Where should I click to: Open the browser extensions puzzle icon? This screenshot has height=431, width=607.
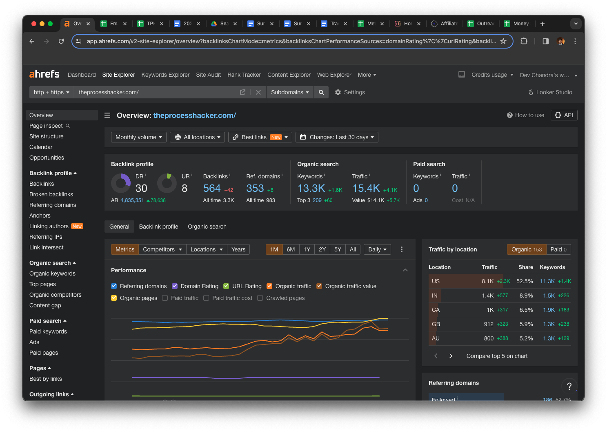pos(524,41)
